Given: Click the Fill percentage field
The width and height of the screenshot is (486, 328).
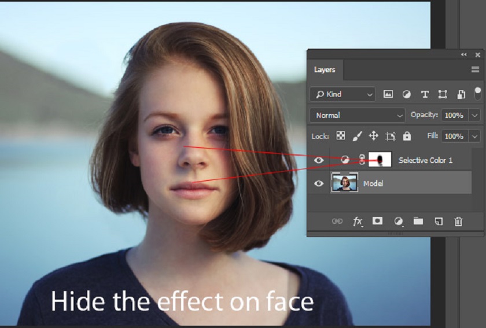Looking at the screenshot, I should [x=454, y=136].
